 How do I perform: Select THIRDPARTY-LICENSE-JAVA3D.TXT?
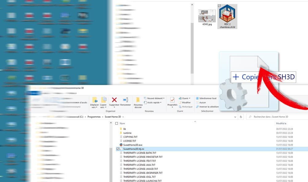[x=140, y=169]
